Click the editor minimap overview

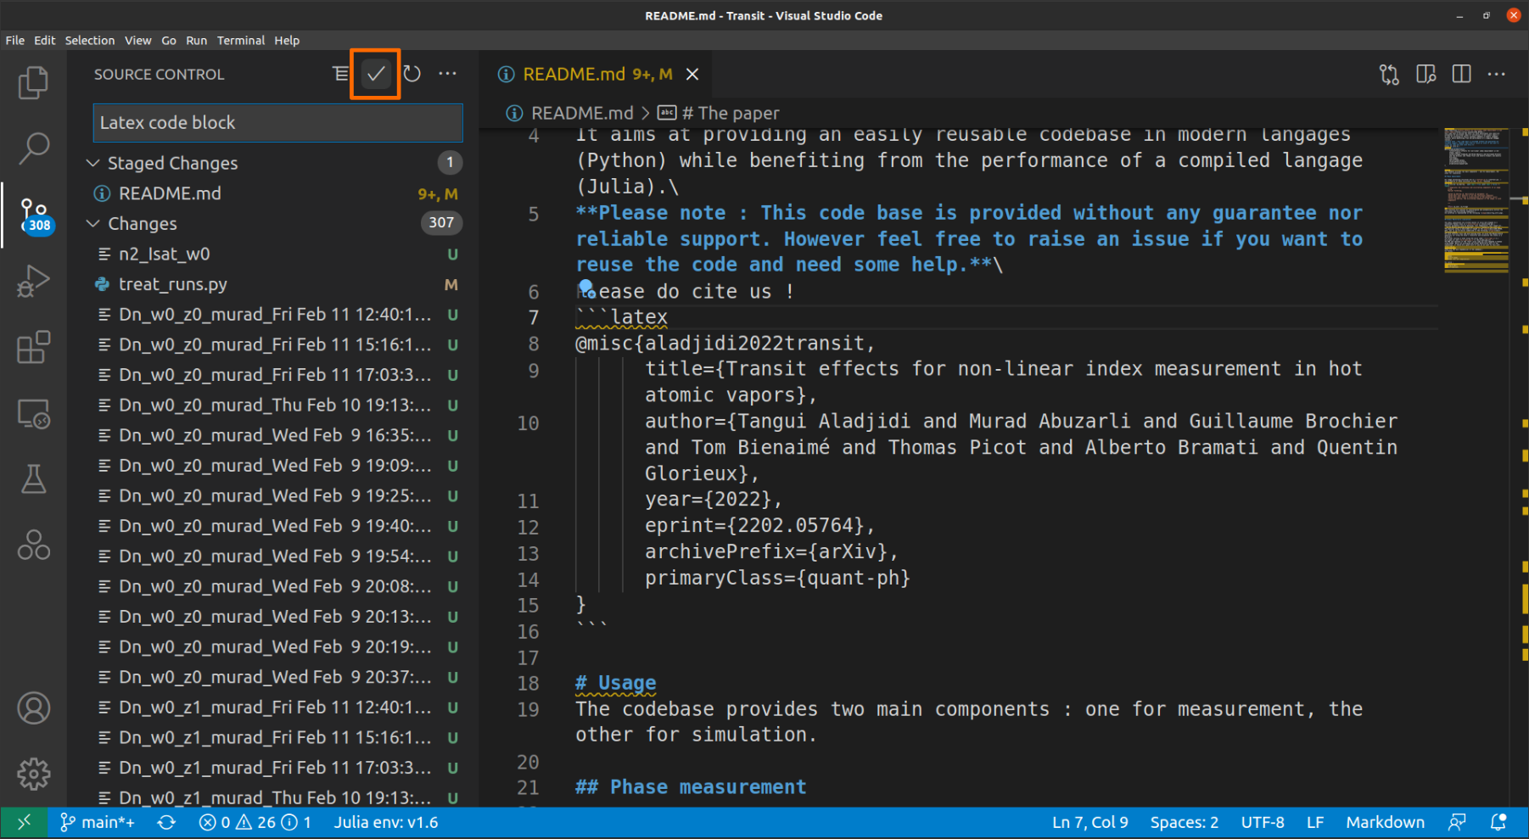point(1476,200)
